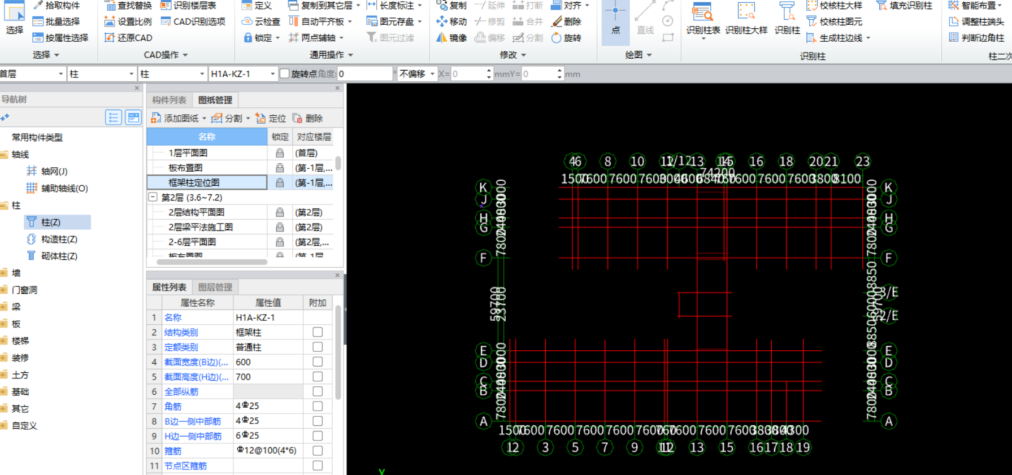Toggle 附加 checkbox for 截面高度 row
The width and height of the screenshot is (1012, 475).
[x=318, y=376]
